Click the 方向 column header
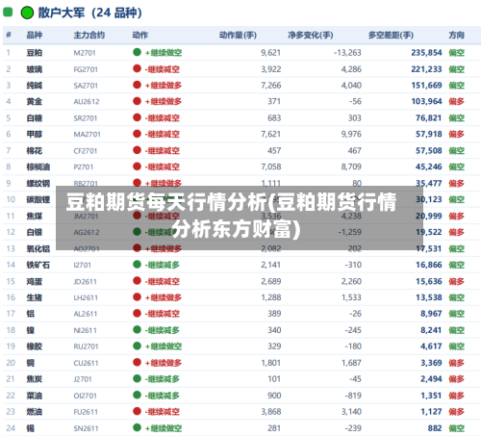481x436 pixels. [x=457, y=35]
